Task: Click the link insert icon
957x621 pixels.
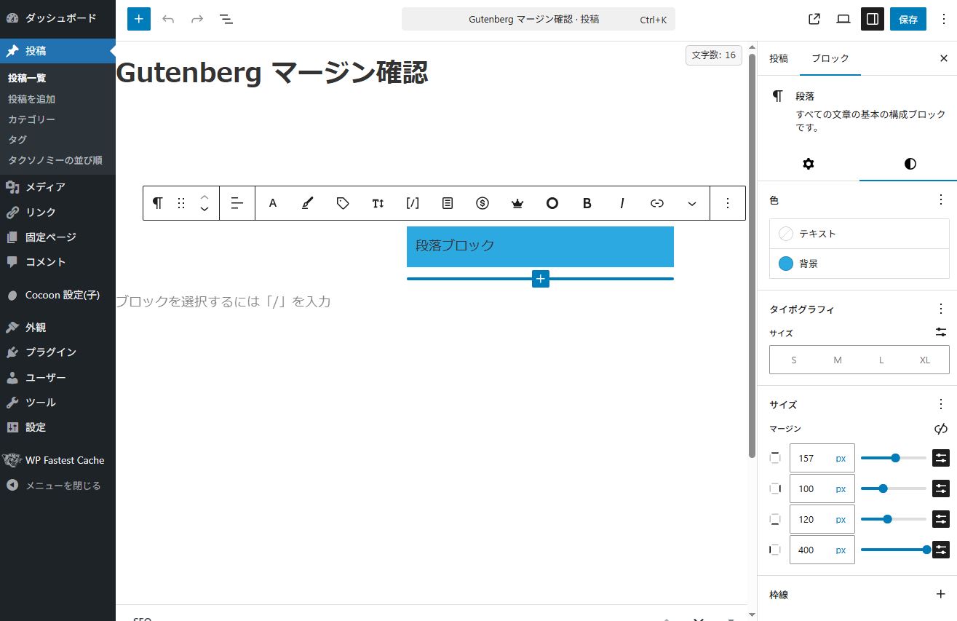Action: click(657, 203)
